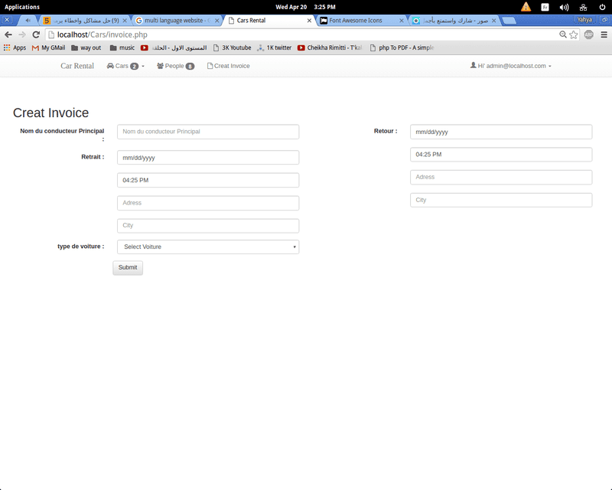Open the Select Voiture dropdown
This screenshot has height=490, width=612.
click(x=208, y=247)
